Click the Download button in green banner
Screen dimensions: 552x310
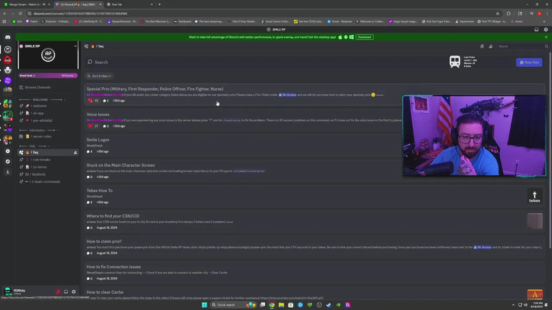(x=364, y=37)
